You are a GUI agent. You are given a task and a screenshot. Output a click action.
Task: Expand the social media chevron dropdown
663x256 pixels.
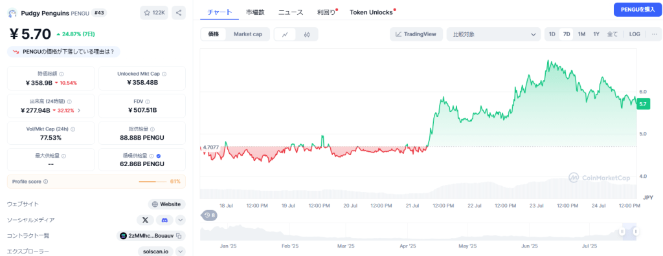pos(181,220)
